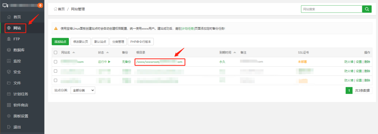
Task: Click the home icon in breadcrumb
Action: (55, 9)
